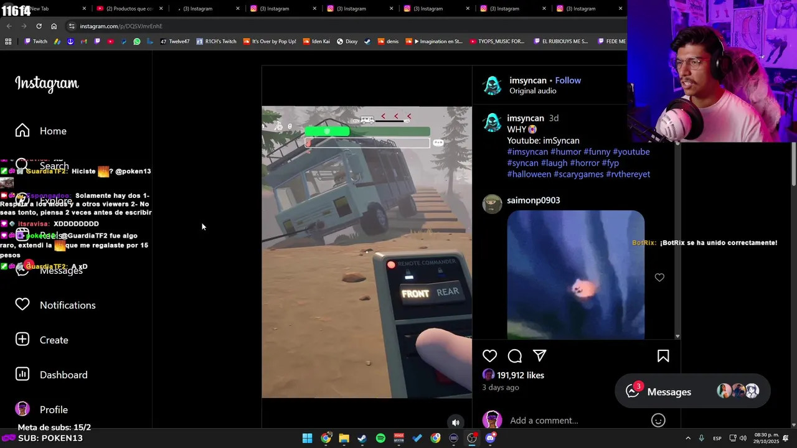Reload the page in Chrome
797x448 pixels.
click(x=39, y=26)
